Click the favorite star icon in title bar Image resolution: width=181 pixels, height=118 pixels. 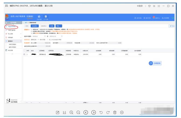point(149,6)
